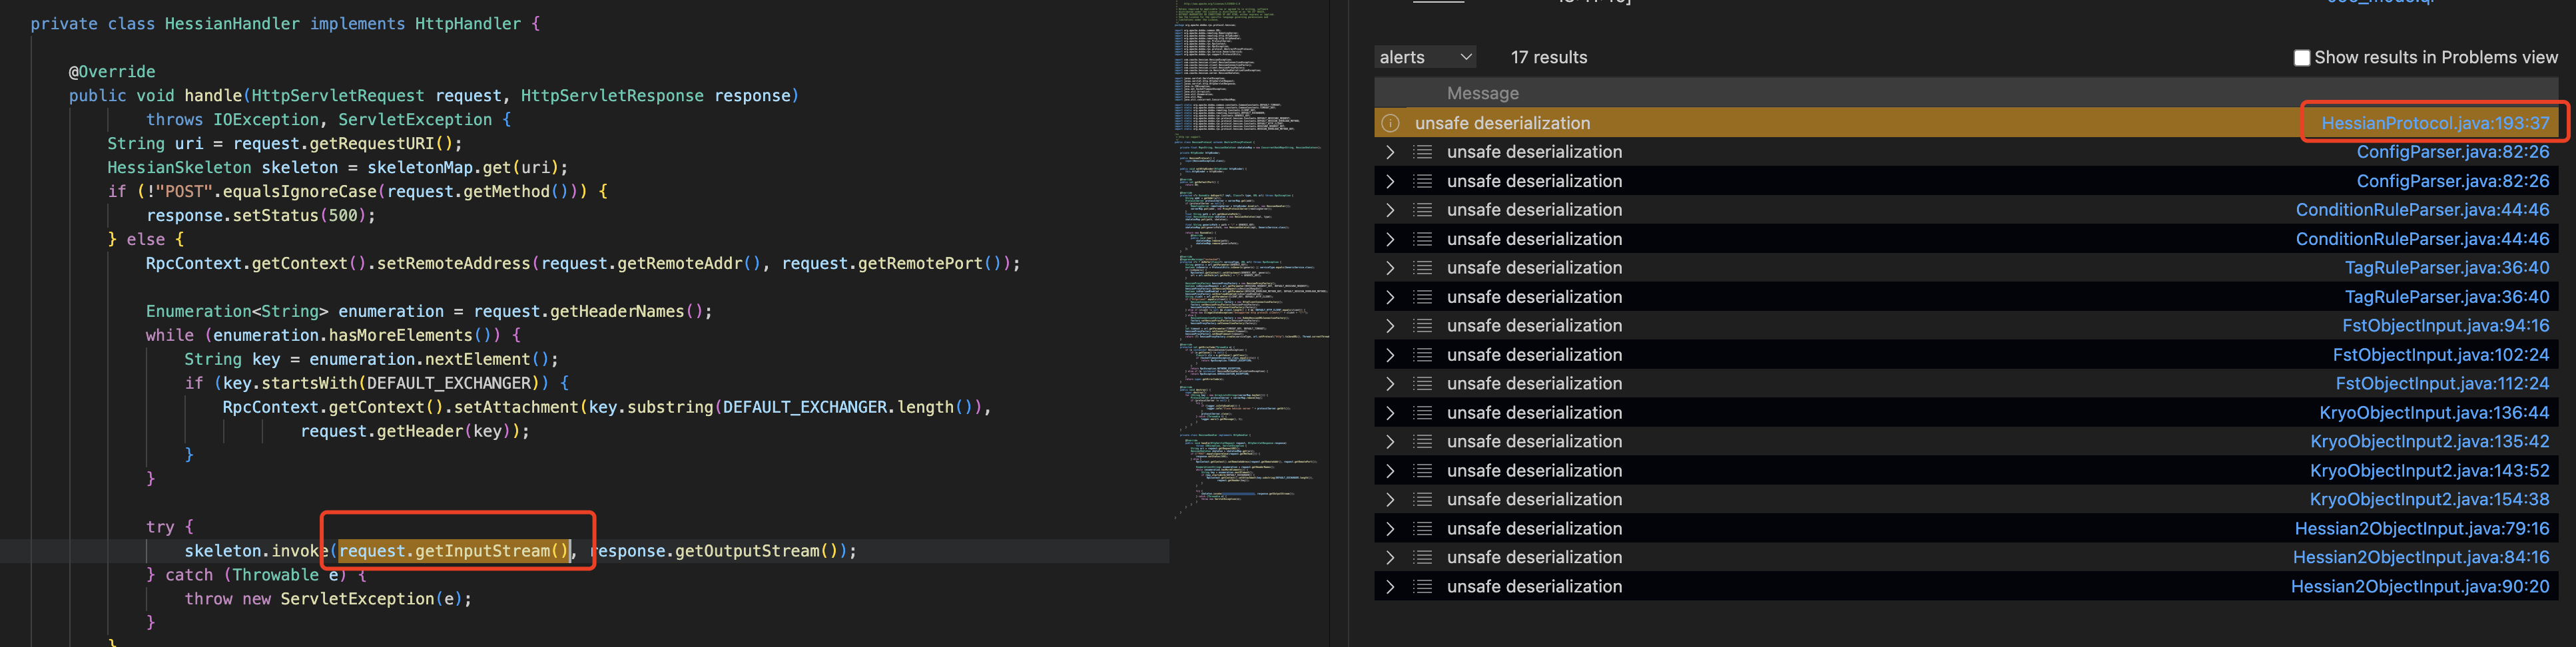The image size is (2576, 647).
Task: Click 'request.getHeader(key)' in the code
Action: (410, 432)
